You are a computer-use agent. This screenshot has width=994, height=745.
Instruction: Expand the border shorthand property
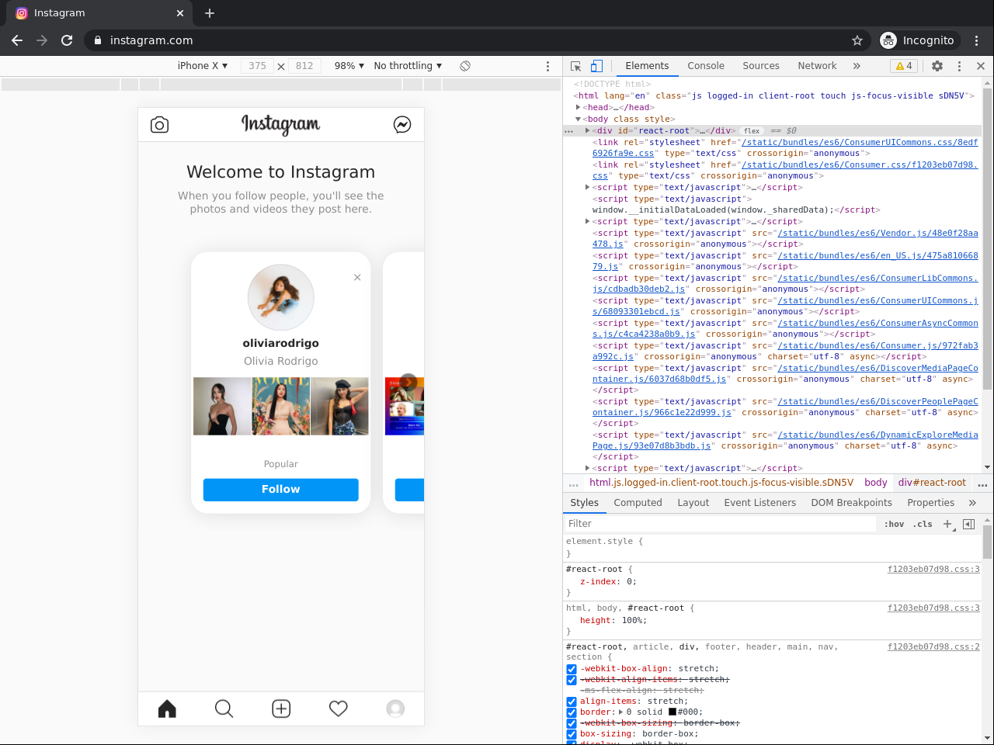[x=620, y=712]
